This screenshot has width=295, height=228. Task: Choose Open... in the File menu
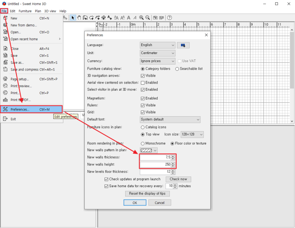[x=32, y=32]
